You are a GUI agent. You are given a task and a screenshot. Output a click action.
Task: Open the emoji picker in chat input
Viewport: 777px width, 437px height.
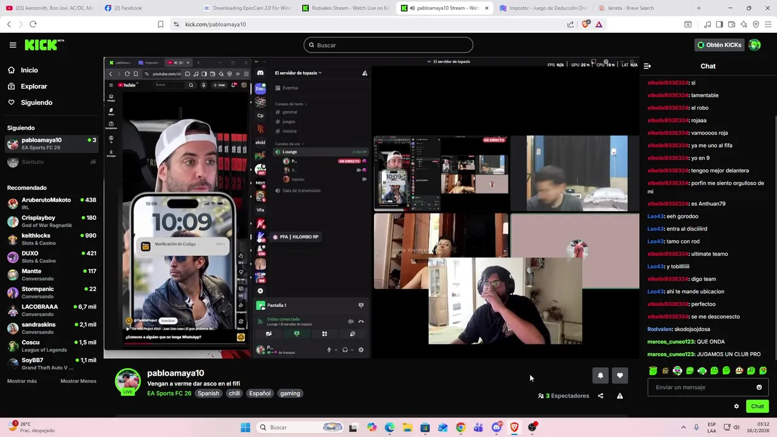click(759, 387)
